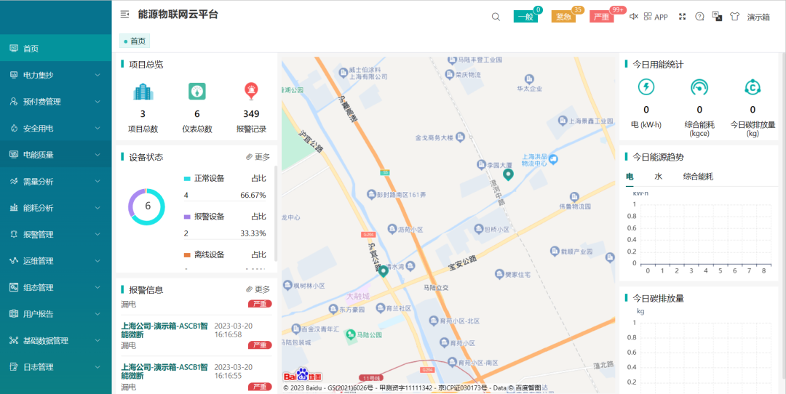
Task: Toggle the alarm sound mute icon
Action: coord(633,17)
